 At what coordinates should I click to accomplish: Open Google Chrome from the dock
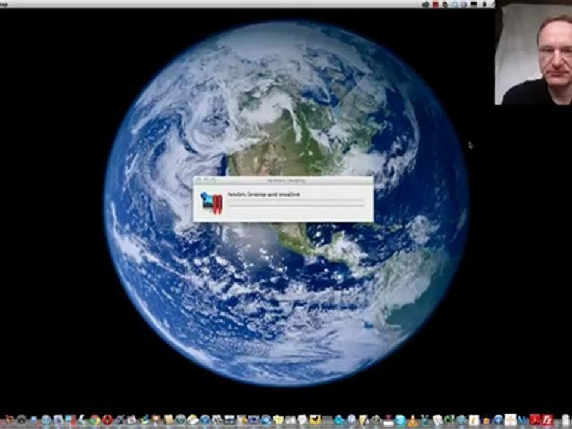pos(95,420)
